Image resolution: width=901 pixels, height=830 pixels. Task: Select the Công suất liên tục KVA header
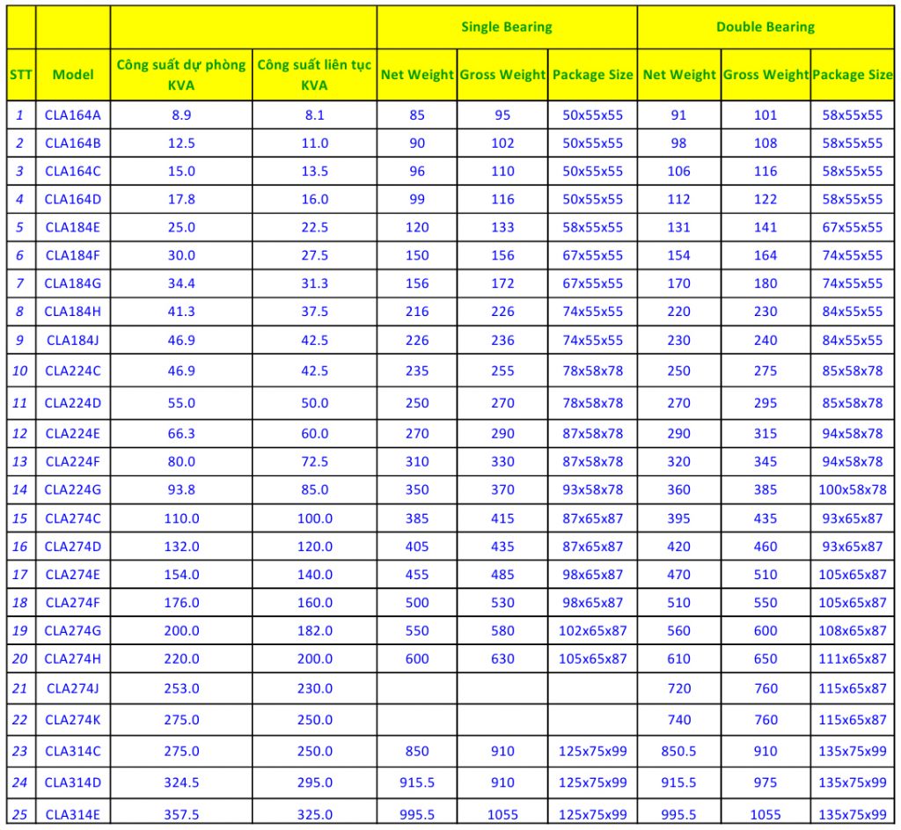point(314,75)
